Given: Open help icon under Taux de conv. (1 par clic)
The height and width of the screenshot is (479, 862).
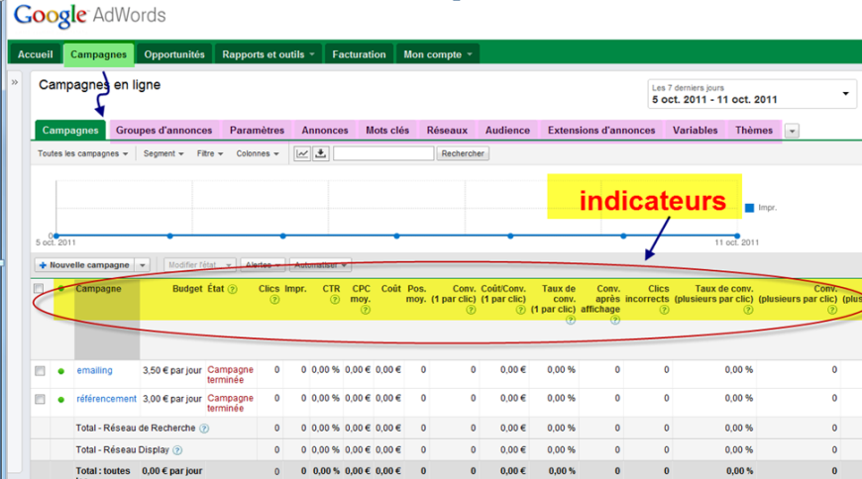Looking at the screenshot, I should tap(571, 320).
